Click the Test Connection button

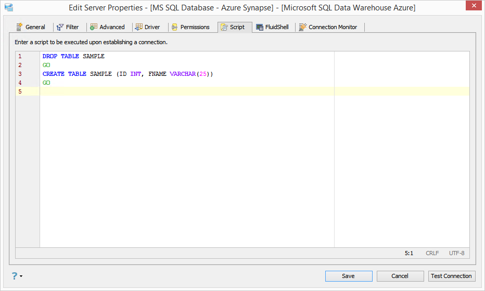(452, 276)
